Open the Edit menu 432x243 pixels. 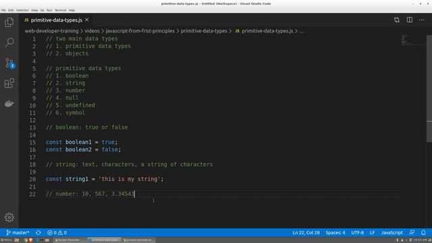click(11, 10)
